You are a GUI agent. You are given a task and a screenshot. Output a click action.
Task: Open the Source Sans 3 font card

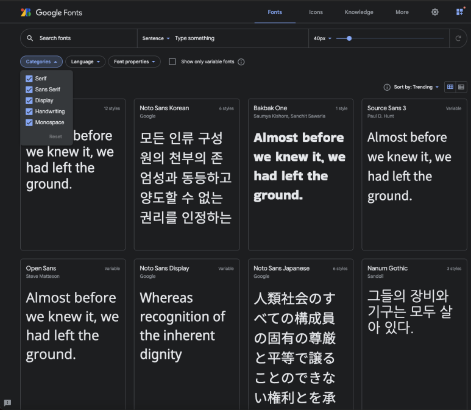click(414, 174)
